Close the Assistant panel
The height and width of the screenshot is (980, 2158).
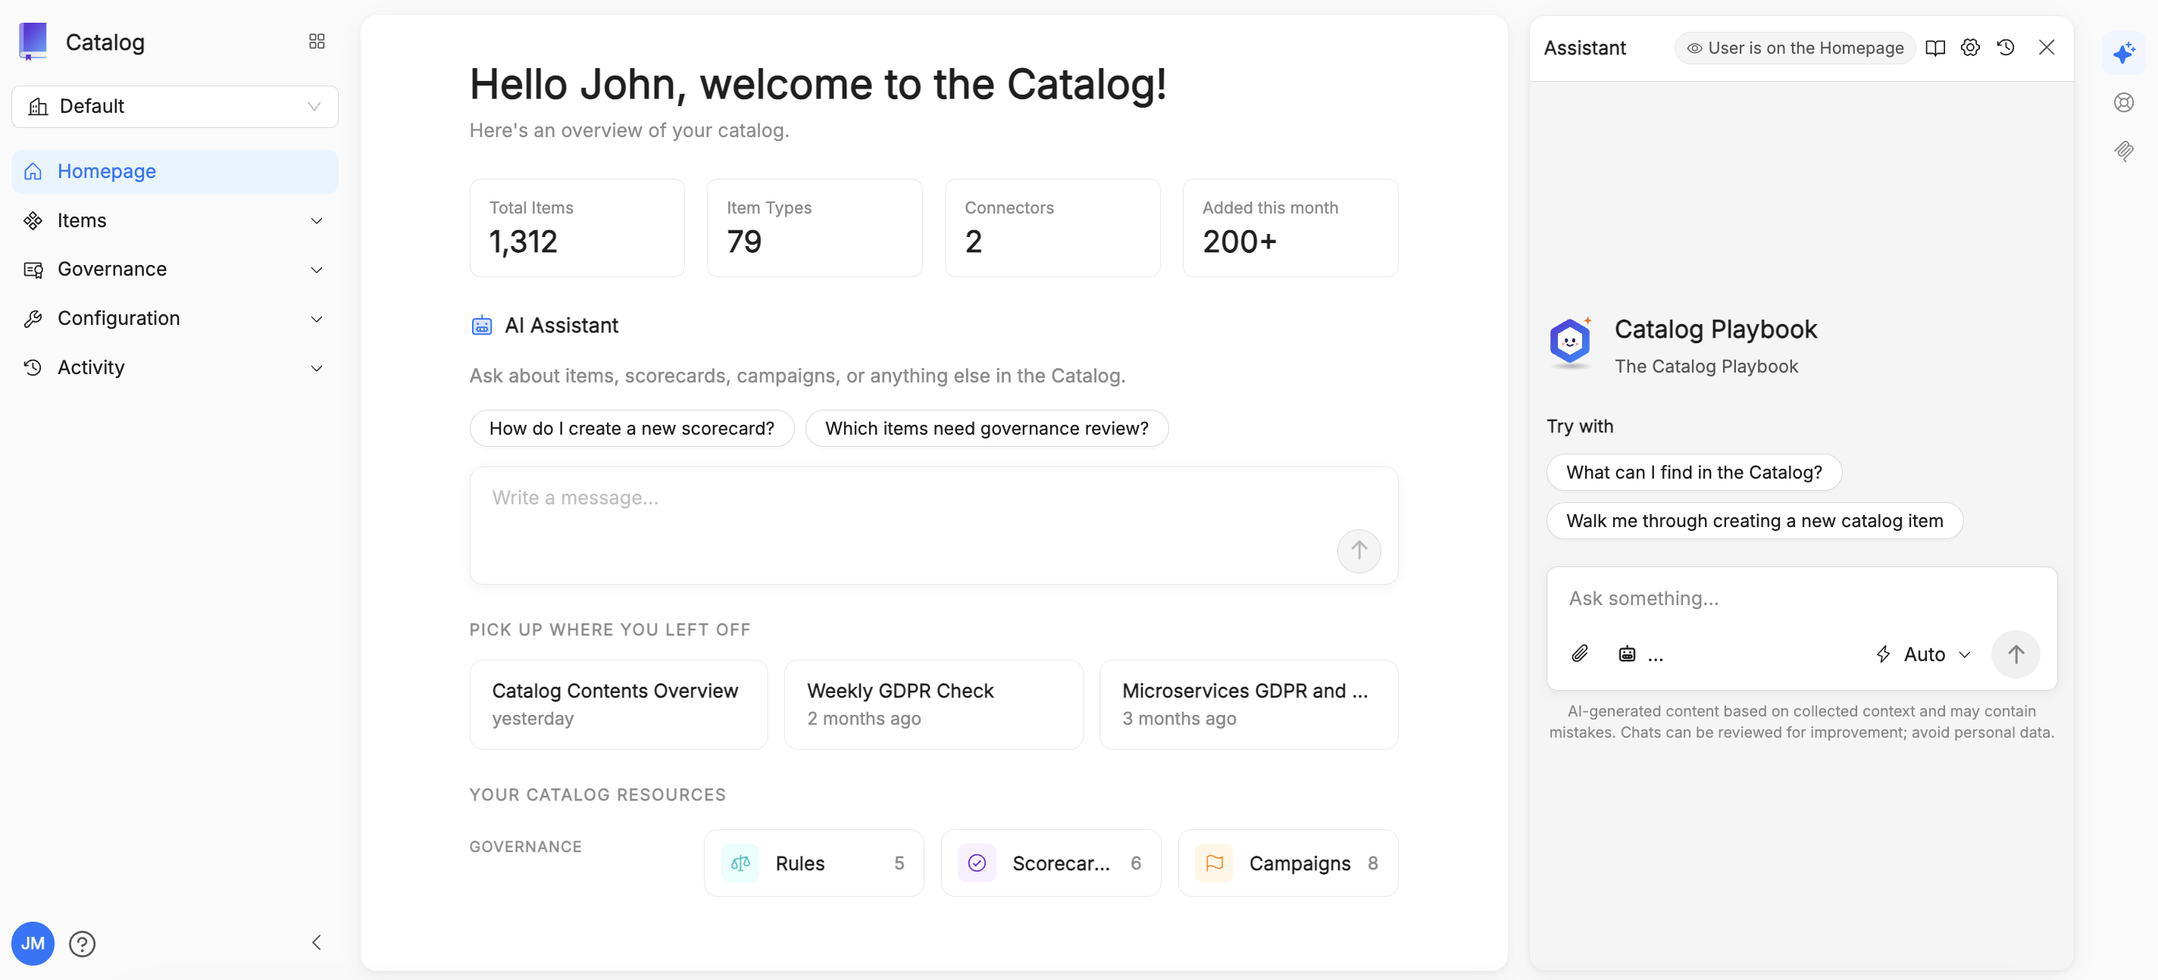tap(2047, 48)
